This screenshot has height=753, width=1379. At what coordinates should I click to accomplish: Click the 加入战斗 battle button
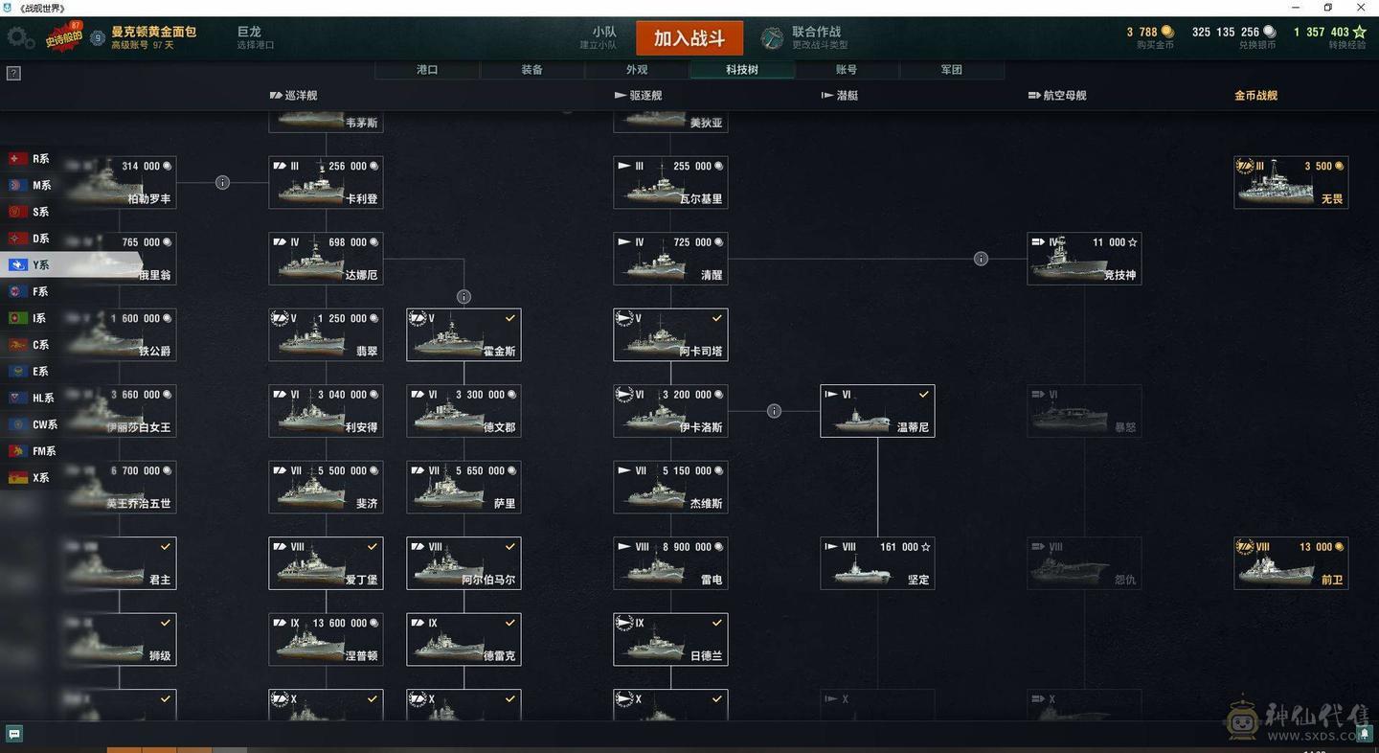point(689,38)
